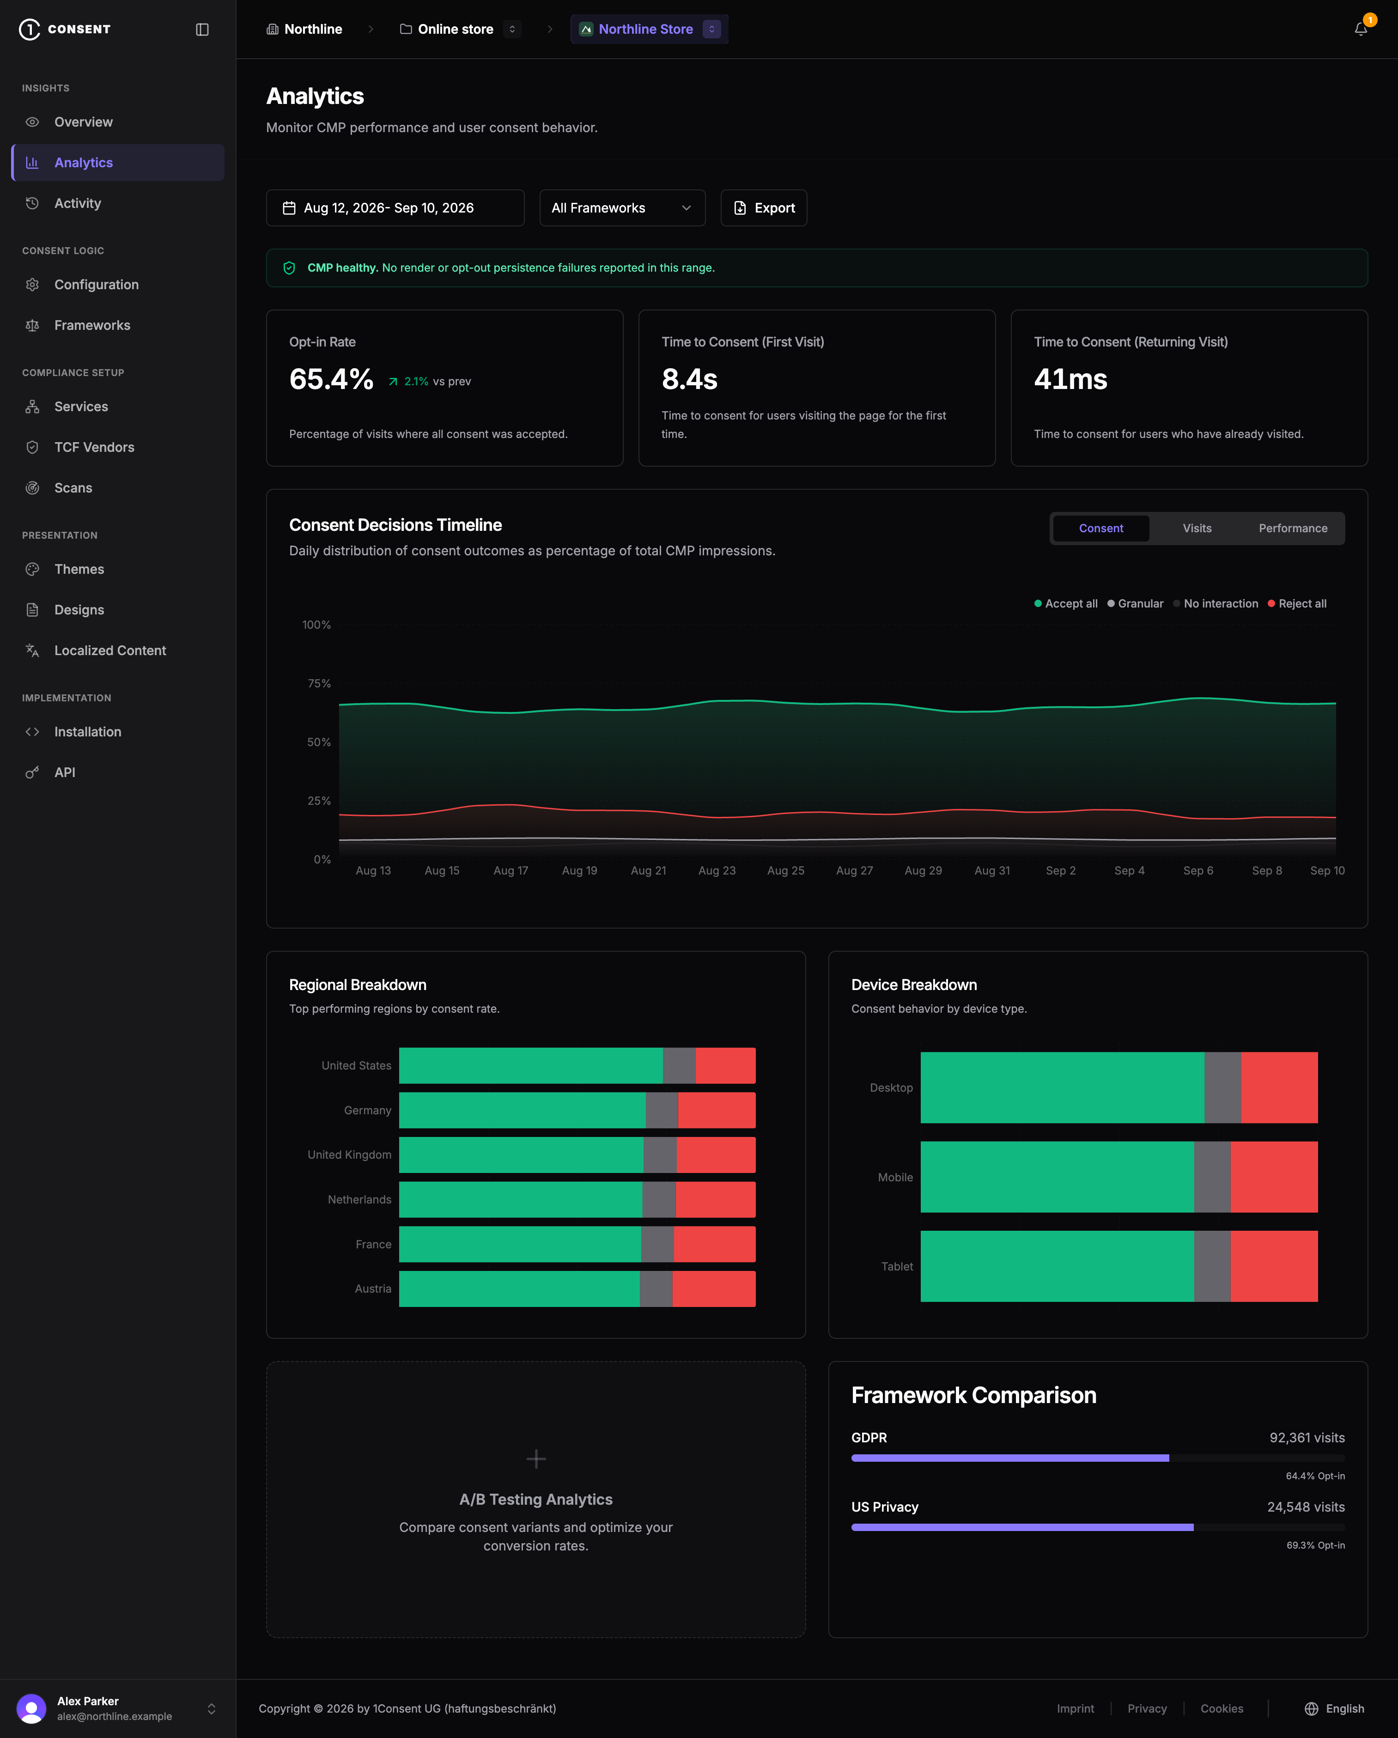Switch to the Performance tab
1398x1738 pixels.
pos(1292,528)
